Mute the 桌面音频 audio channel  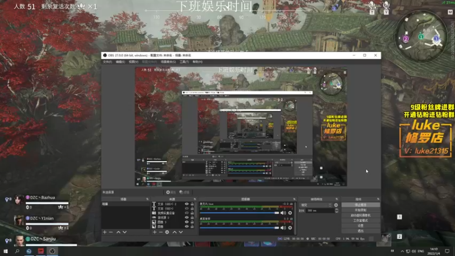pyautogui.click(x=283, y=228)
